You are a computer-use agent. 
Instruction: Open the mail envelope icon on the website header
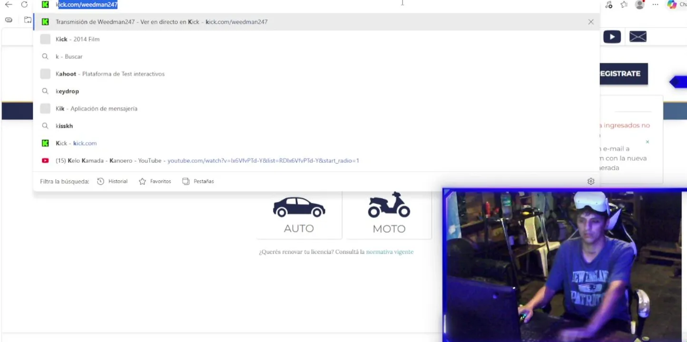click(x=638, y=37)
